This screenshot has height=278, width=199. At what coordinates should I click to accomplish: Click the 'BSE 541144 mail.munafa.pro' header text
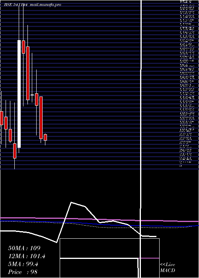[x=33, y=5]
